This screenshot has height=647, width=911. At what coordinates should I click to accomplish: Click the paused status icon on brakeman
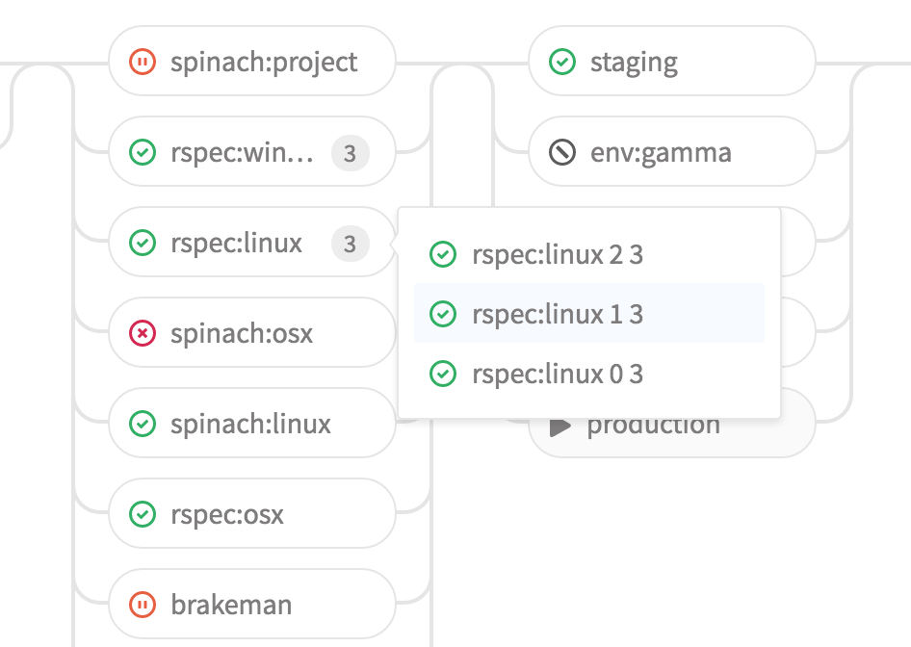click(x=142, y=604)
